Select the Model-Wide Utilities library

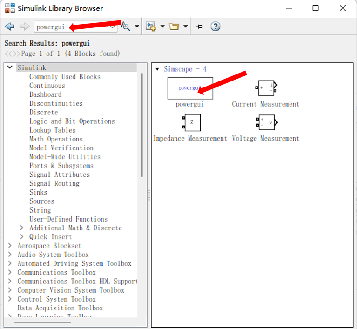point(65,157)
